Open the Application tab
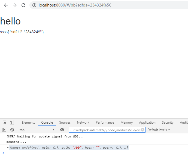Viewport: 188px width, 160px height. tap(147, 123)
